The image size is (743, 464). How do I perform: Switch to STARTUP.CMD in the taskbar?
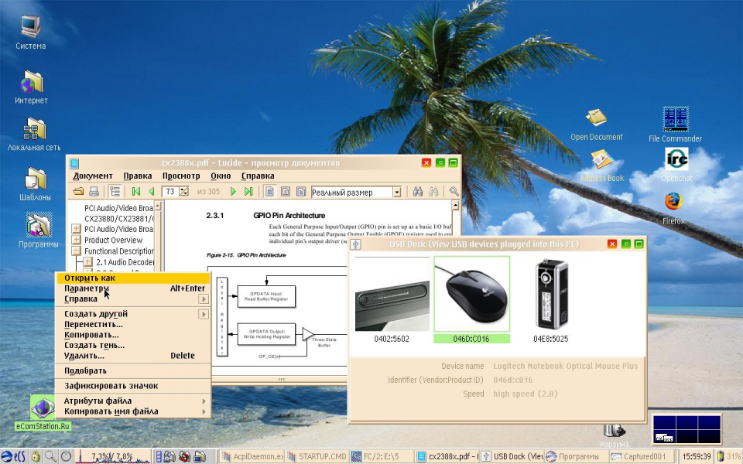click(x=317, y=456)
